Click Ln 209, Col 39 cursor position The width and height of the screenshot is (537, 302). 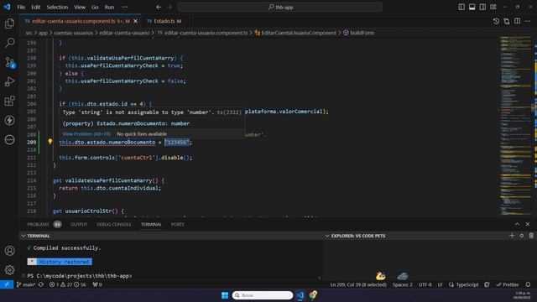click(x=358, y=284)
